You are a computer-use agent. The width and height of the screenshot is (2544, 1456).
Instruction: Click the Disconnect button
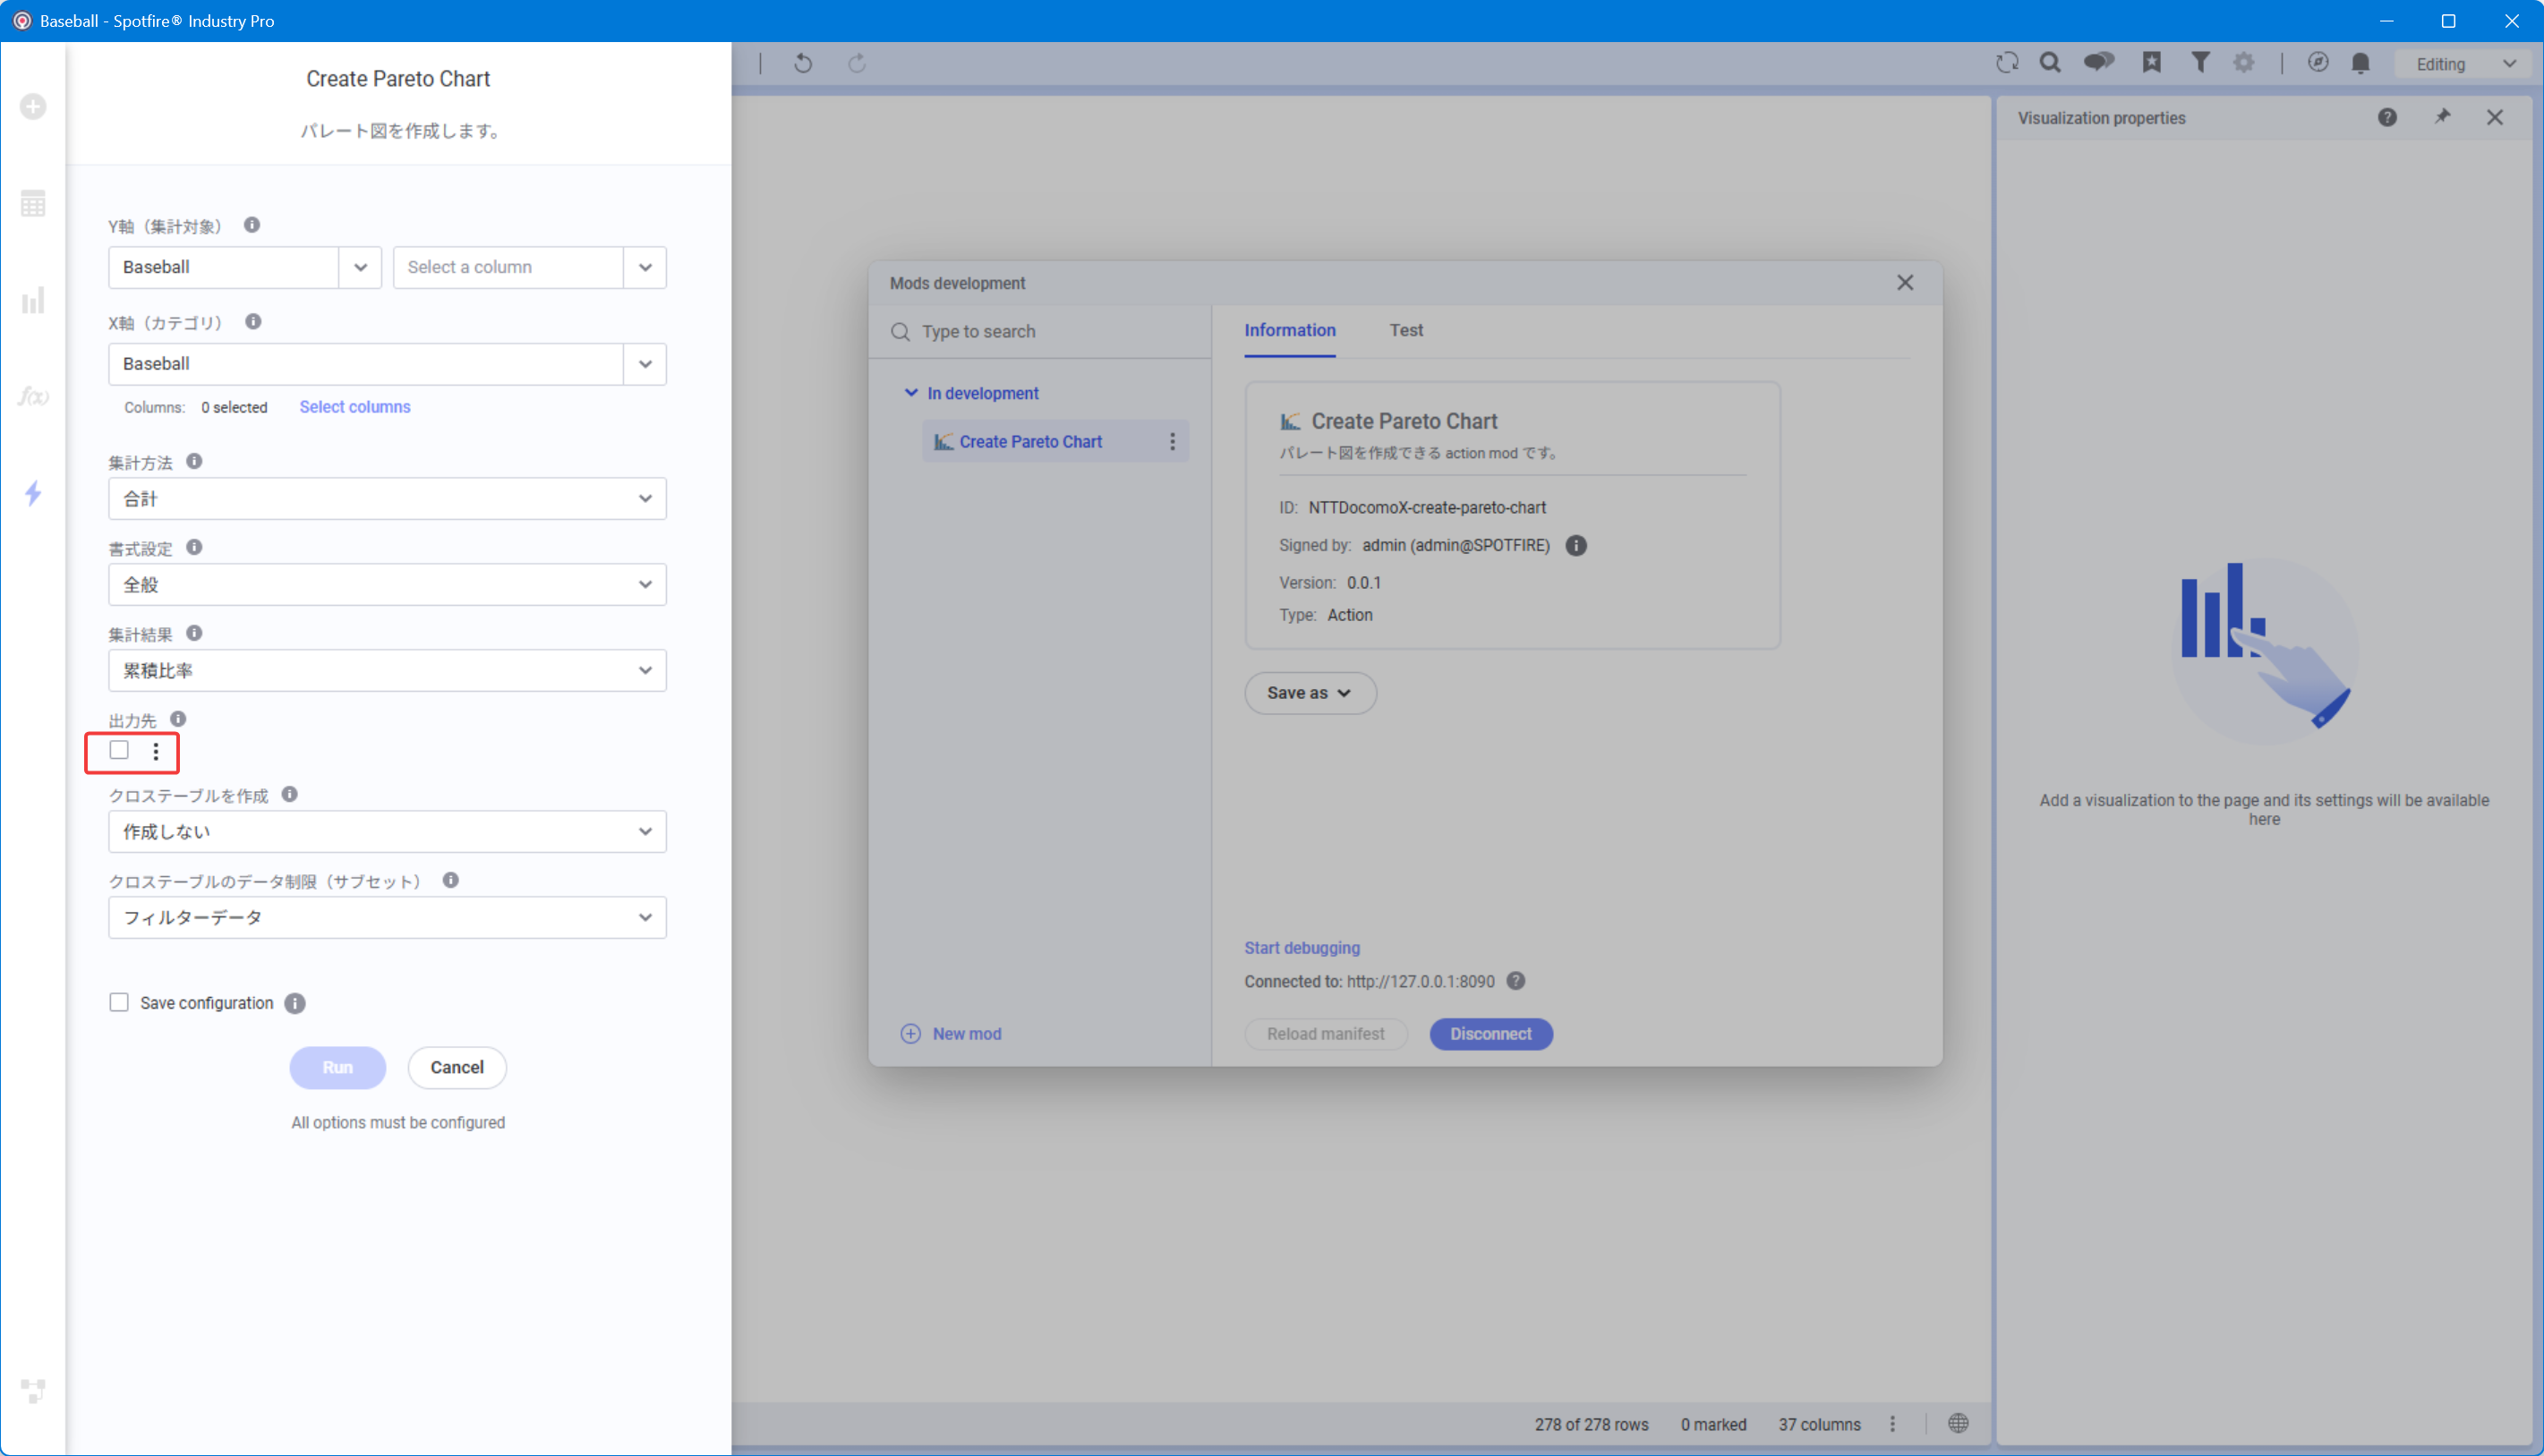click(x=1491, y=1034)
